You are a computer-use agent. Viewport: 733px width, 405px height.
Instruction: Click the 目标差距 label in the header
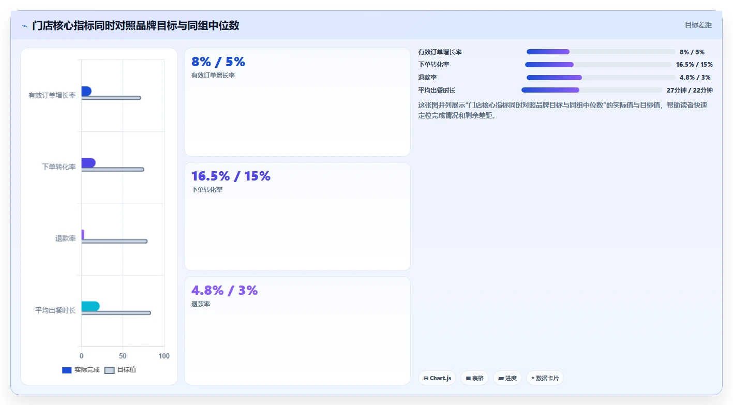click(698, 25)
